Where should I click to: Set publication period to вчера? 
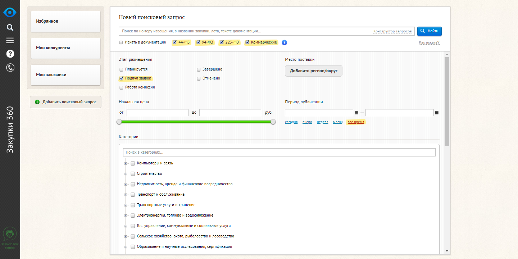coord(307,122)
